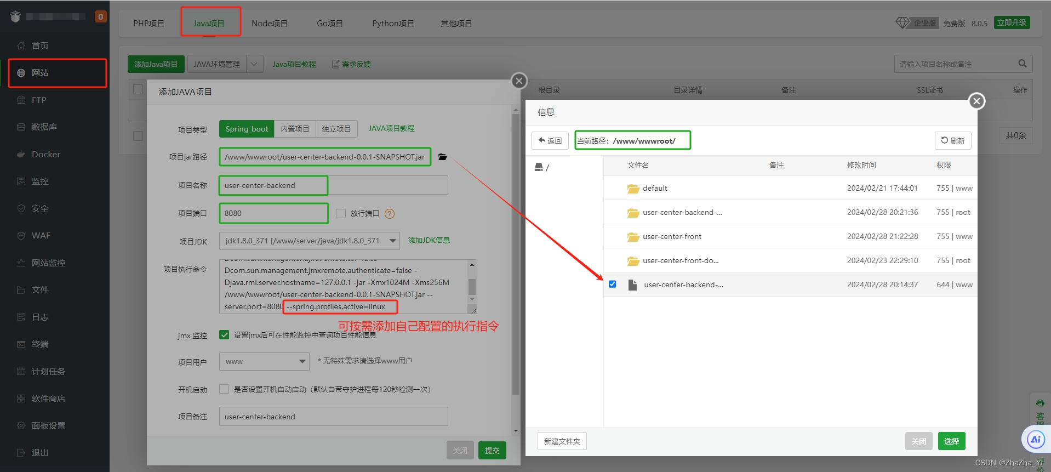Click the command textarea scrollbar
Image resolution: width=1051 pixels, height=472 pixels.
(x=472, y=287)
